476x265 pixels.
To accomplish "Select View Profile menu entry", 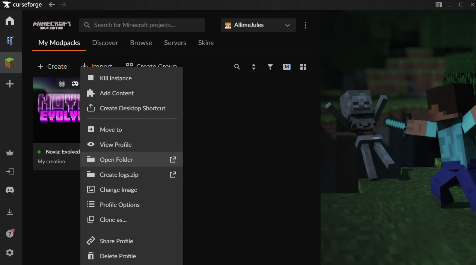I will 131,145.
